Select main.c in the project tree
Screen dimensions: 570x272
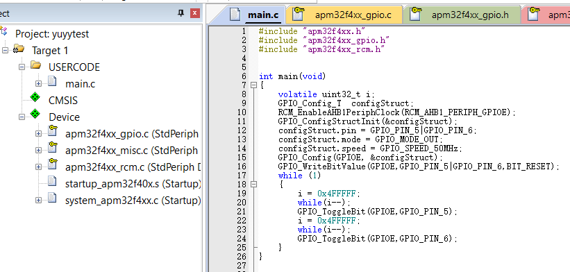click(x=81, y=84)
